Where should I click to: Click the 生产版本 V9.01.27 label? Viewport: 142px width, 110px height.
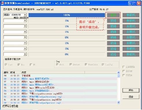tap(99, 9)
